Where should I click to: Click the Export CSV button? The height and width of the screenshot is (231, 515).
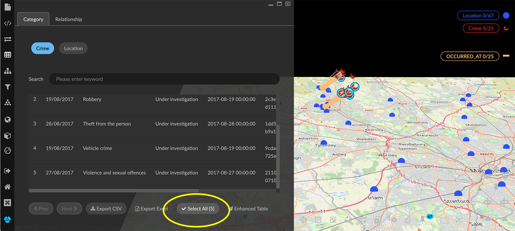106,208
